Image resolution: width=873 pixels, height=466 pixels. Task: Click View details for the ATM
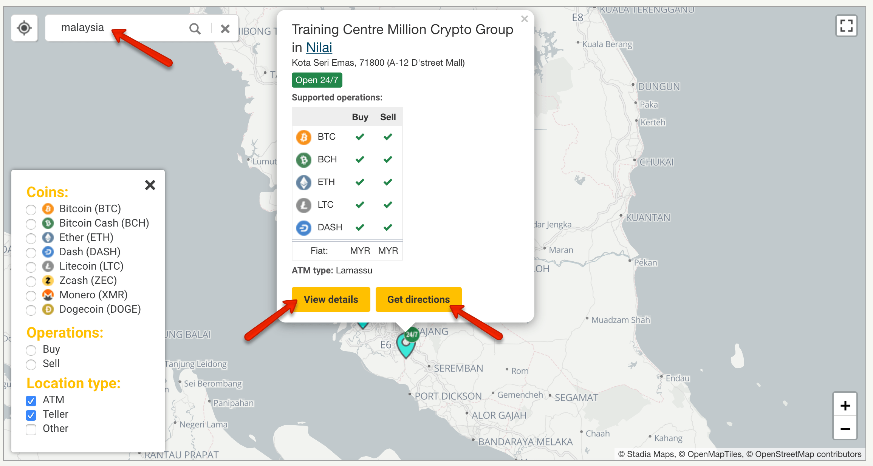point(331,299)
